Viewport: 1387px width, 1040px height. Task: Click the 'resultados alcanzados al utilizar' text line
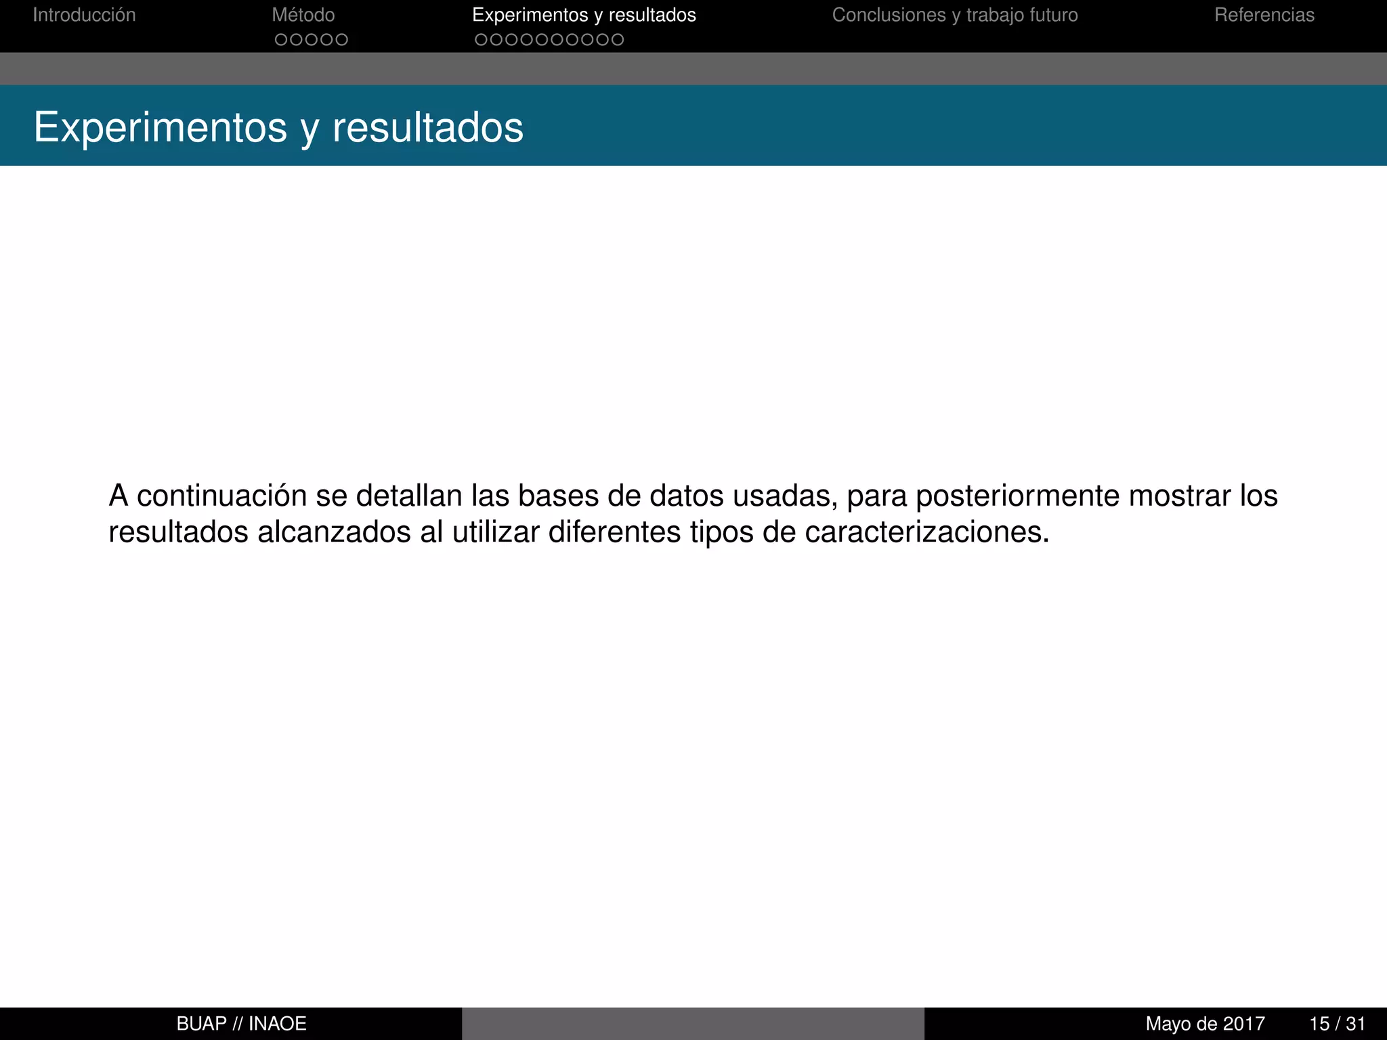click(x=579, y=532)
